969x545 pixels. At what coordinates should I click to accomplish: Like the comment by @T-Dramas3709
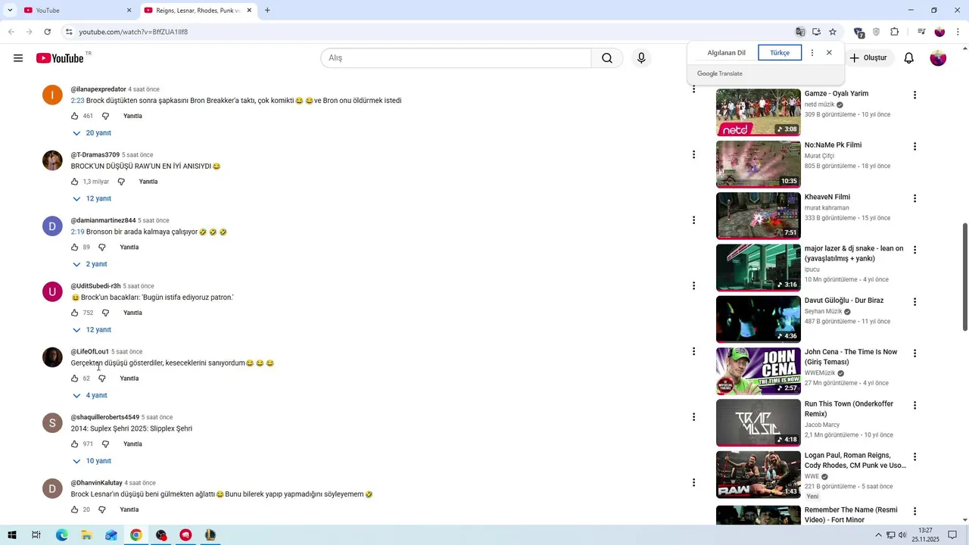coord(74,182)
